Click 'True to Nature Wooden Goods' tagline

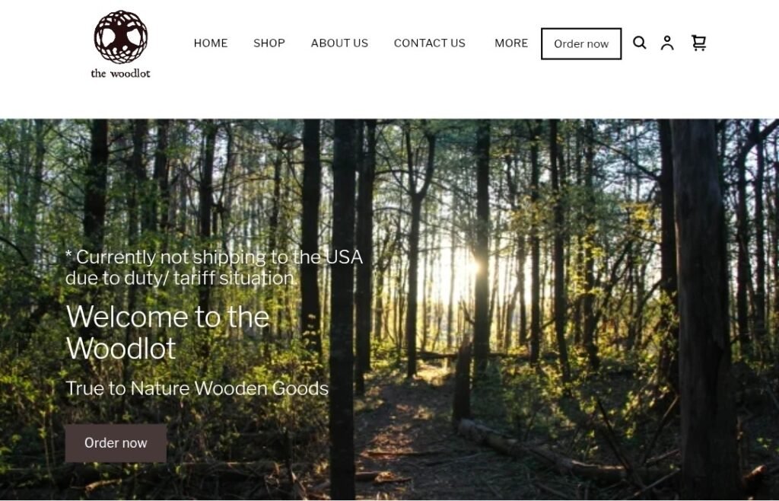197,388
